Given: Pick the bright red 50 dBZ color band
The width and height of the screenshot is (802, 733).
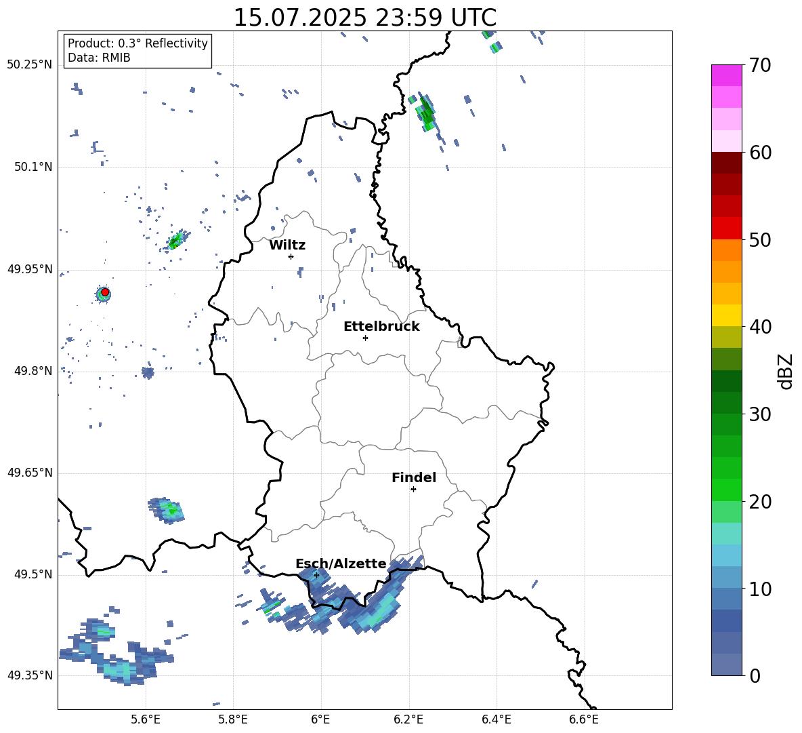Looking at the screenshot, I should 726,229.
